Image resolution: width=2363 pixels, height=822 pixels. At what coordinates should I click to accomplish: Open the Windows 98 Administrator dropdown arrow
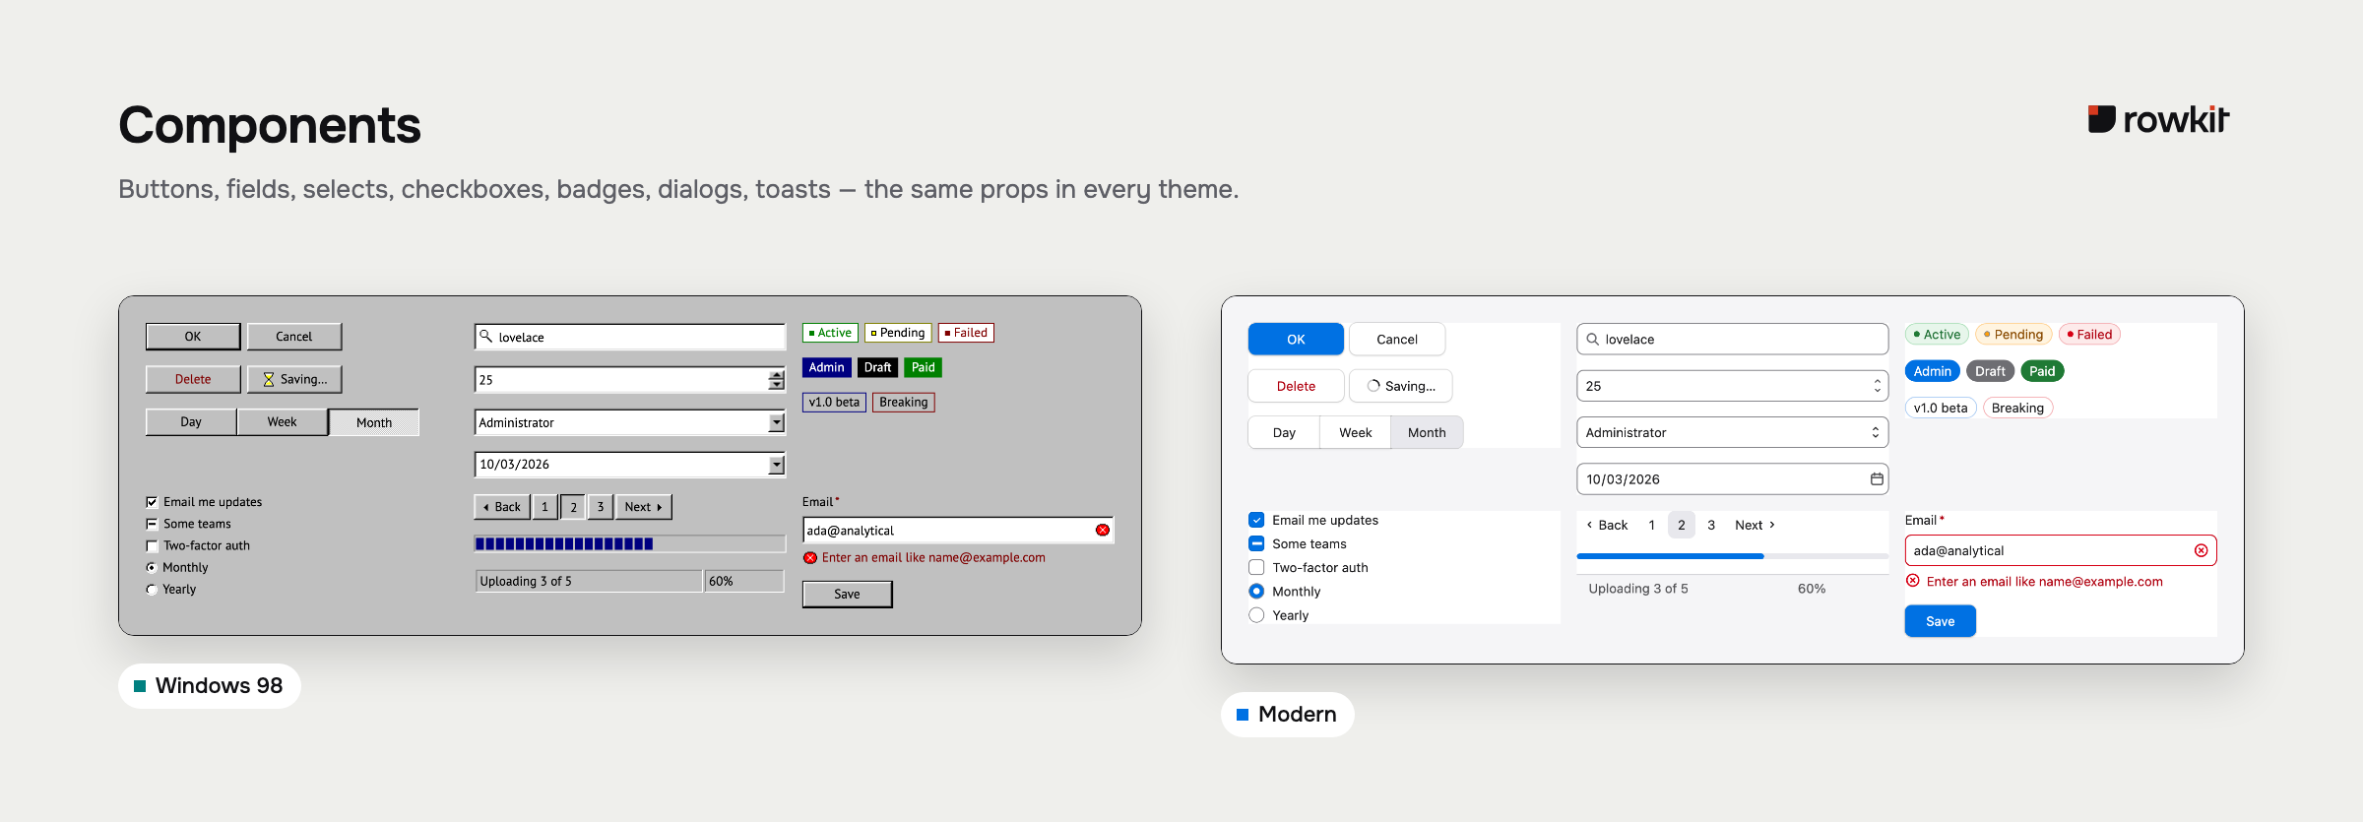coord(777,422)
